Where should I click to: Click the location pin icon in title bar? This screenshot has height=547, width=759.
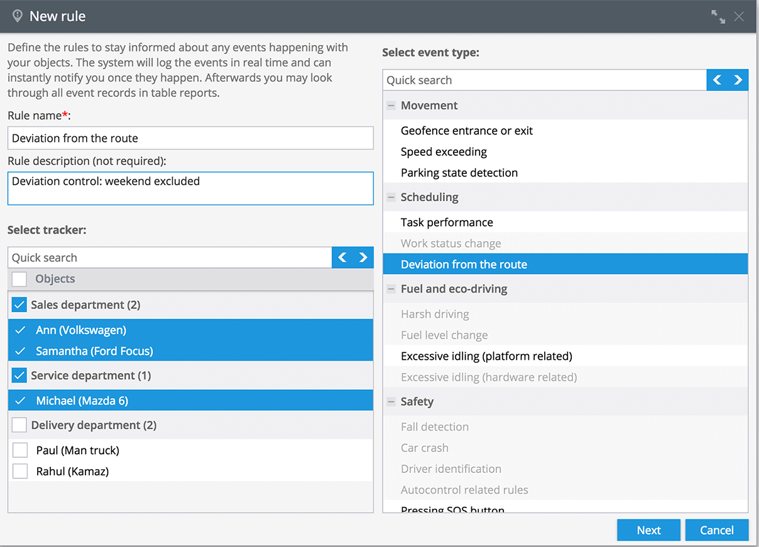pos(18,16)
